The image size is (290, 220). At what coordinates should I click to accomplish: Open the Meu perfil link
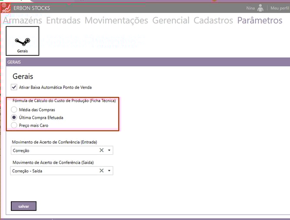coord(280,8)
